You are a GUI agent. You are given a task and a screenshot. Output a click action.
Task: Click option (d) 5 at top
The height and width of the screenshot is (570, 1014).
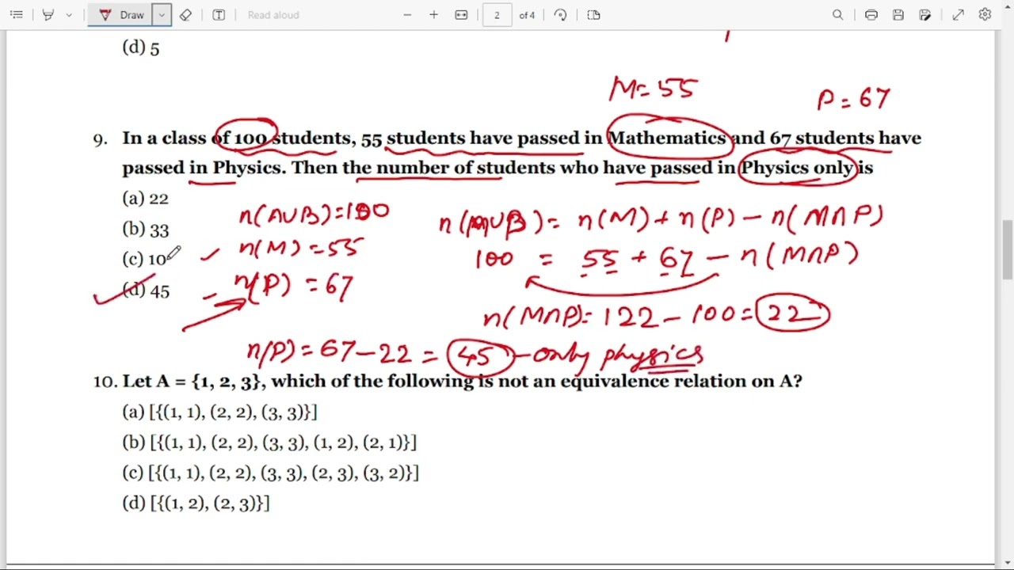pyautogui.click(x=141, y=47)
